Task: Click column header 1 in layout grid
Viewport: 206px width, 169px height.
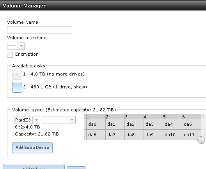Action: [x=96, y=117]
